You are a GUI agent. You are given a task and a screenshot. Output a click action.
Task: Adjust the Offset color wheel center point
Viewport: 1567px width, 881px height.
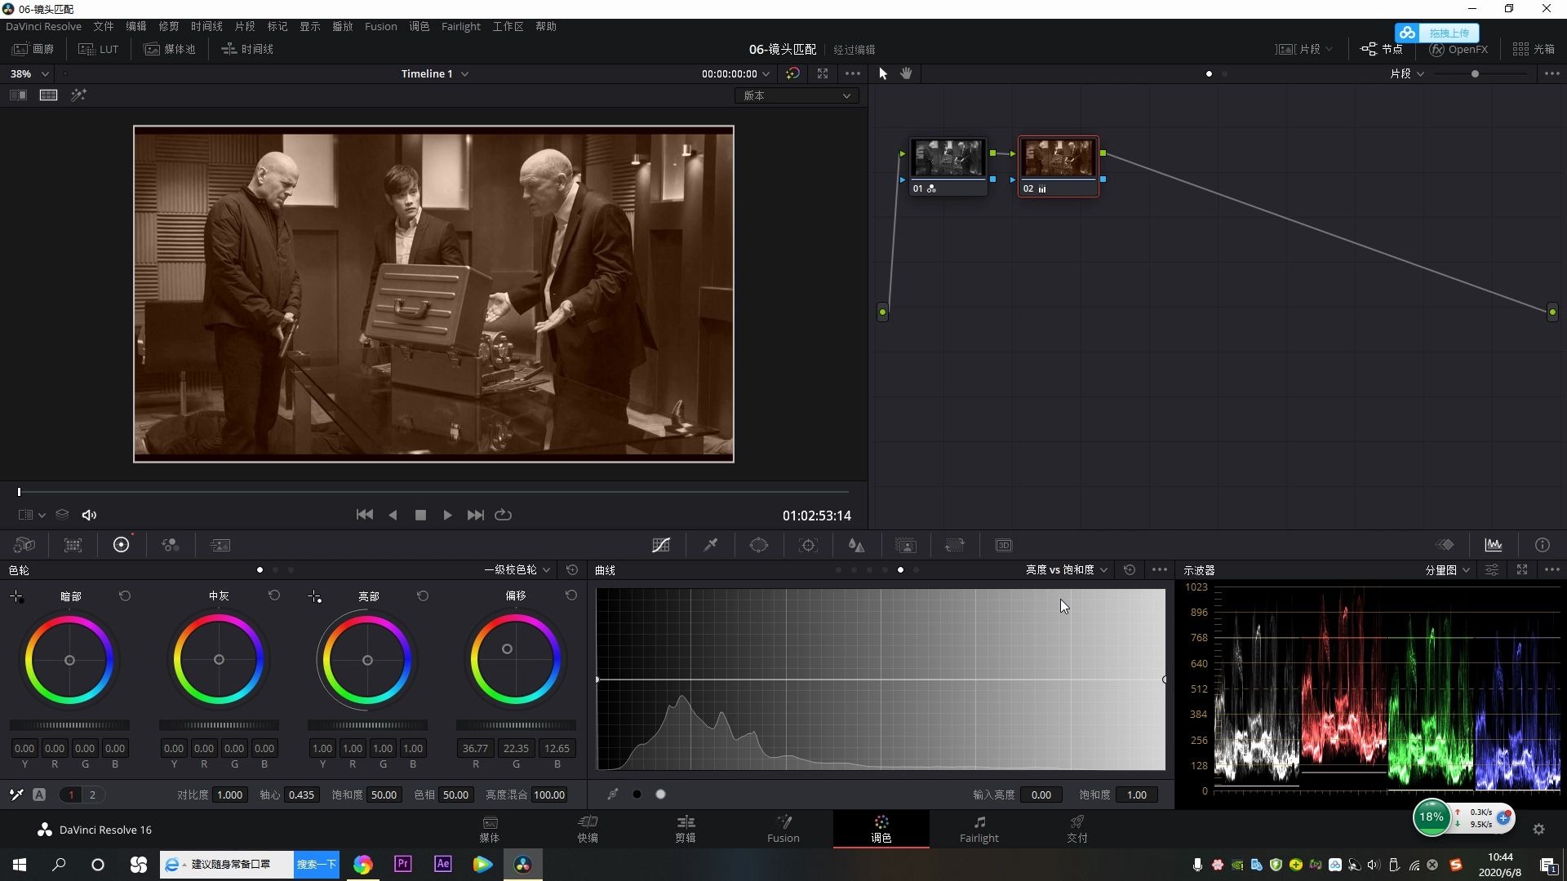tap(507, 649)
